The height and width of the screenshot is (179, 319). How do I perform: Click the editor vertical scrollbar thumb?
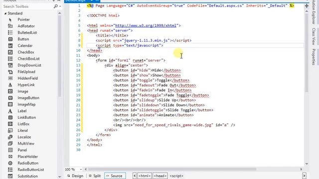pyautogui.click(x=307, y=53)
